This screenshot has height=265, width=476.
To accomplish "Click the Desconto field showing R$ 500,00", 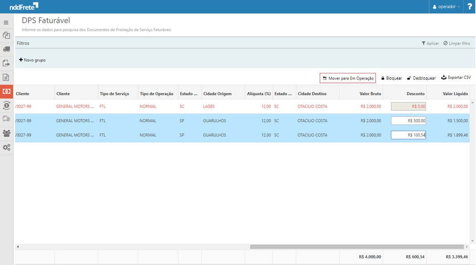I will pyautogui.click(x=408, y=120).
